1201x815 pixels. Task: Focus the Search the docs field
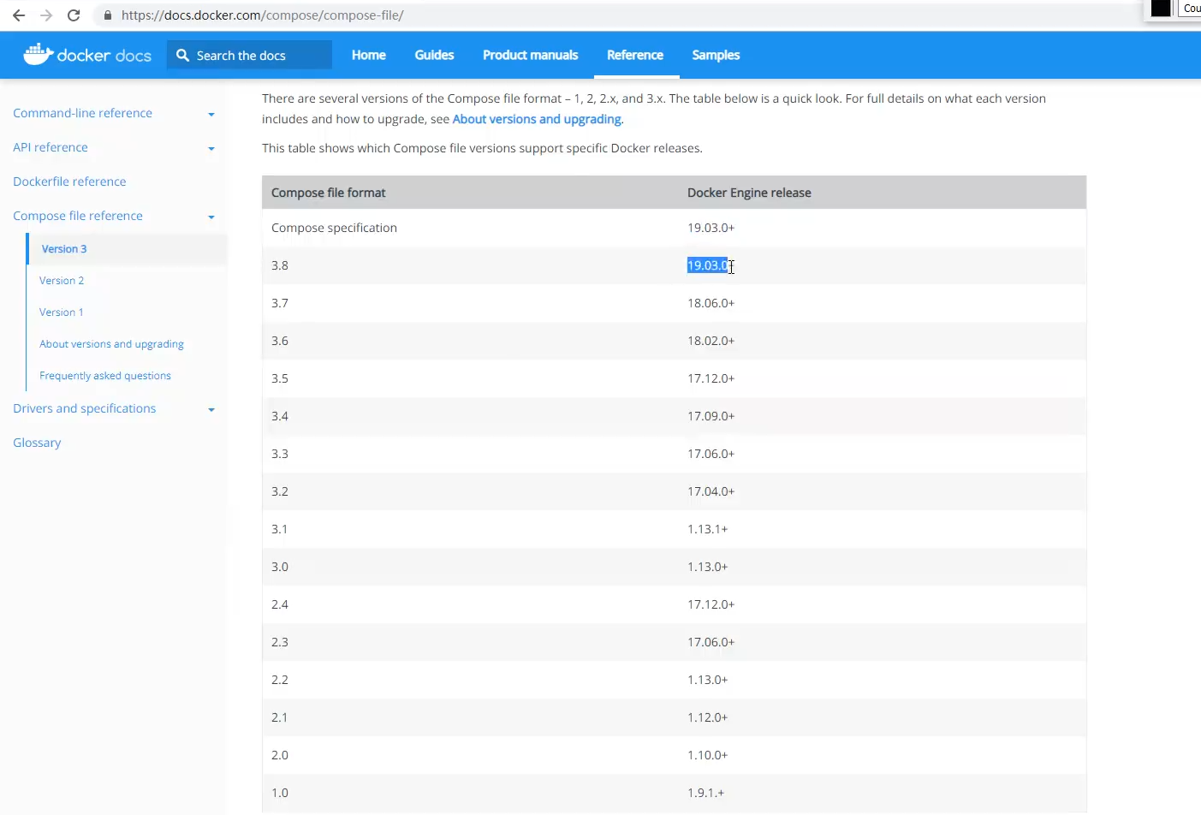point(249,55)
